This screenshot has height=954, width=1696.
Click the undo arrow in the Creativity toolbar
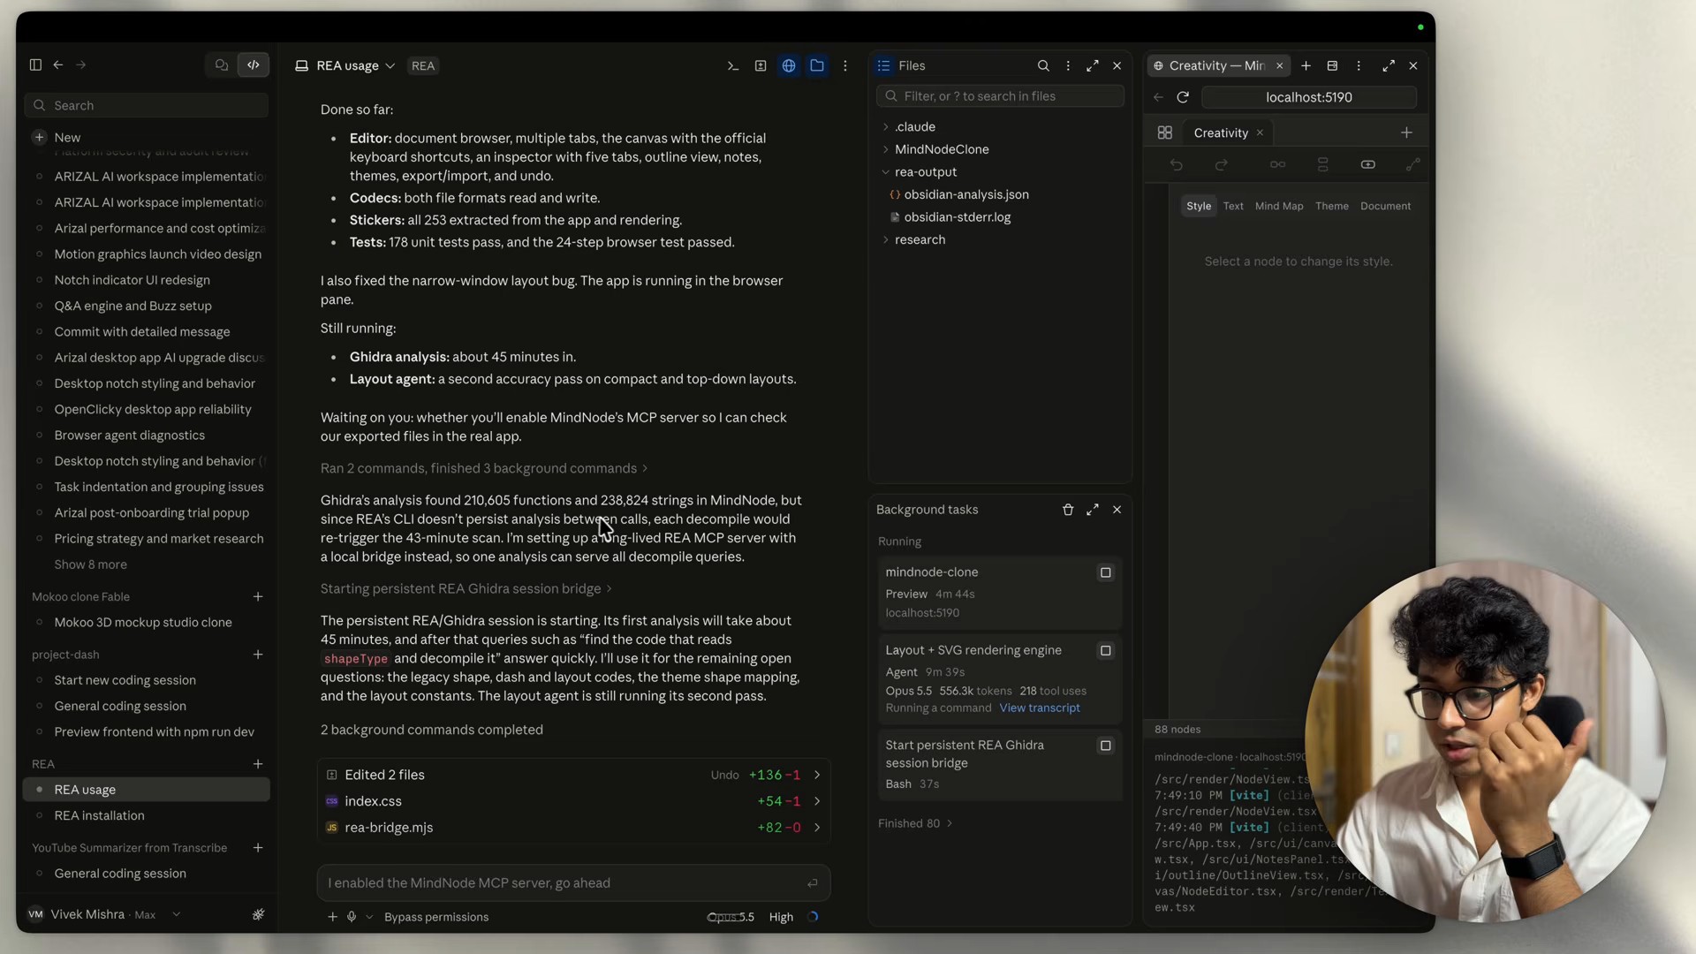tap(1177, 165)
